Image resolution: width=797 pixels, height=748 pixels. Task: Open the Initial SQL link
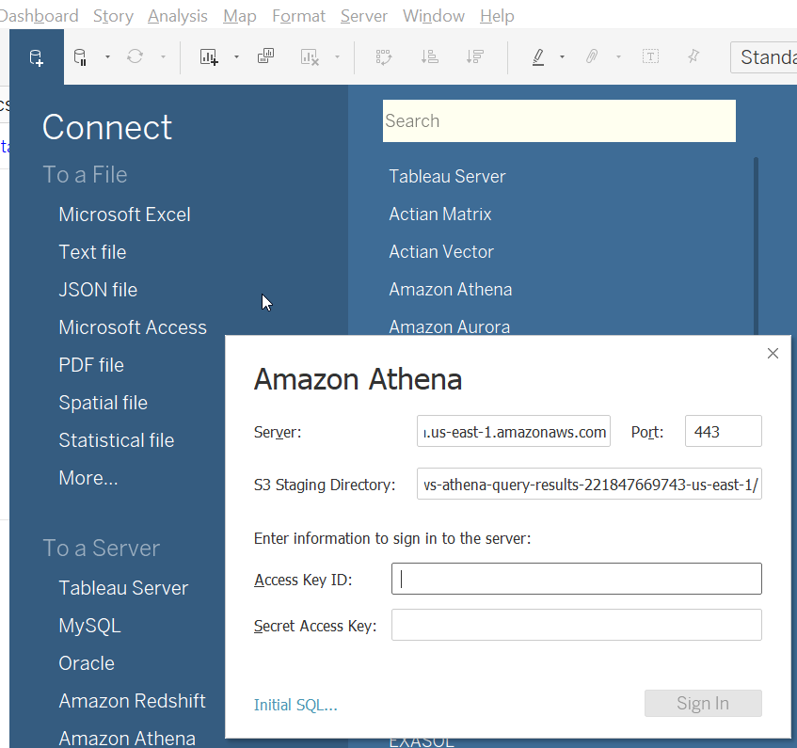tap(295, 704)
